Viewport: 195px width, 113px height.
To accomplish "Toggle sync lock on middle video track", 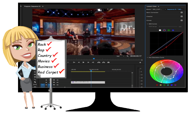I will click(x=54, y=82).
